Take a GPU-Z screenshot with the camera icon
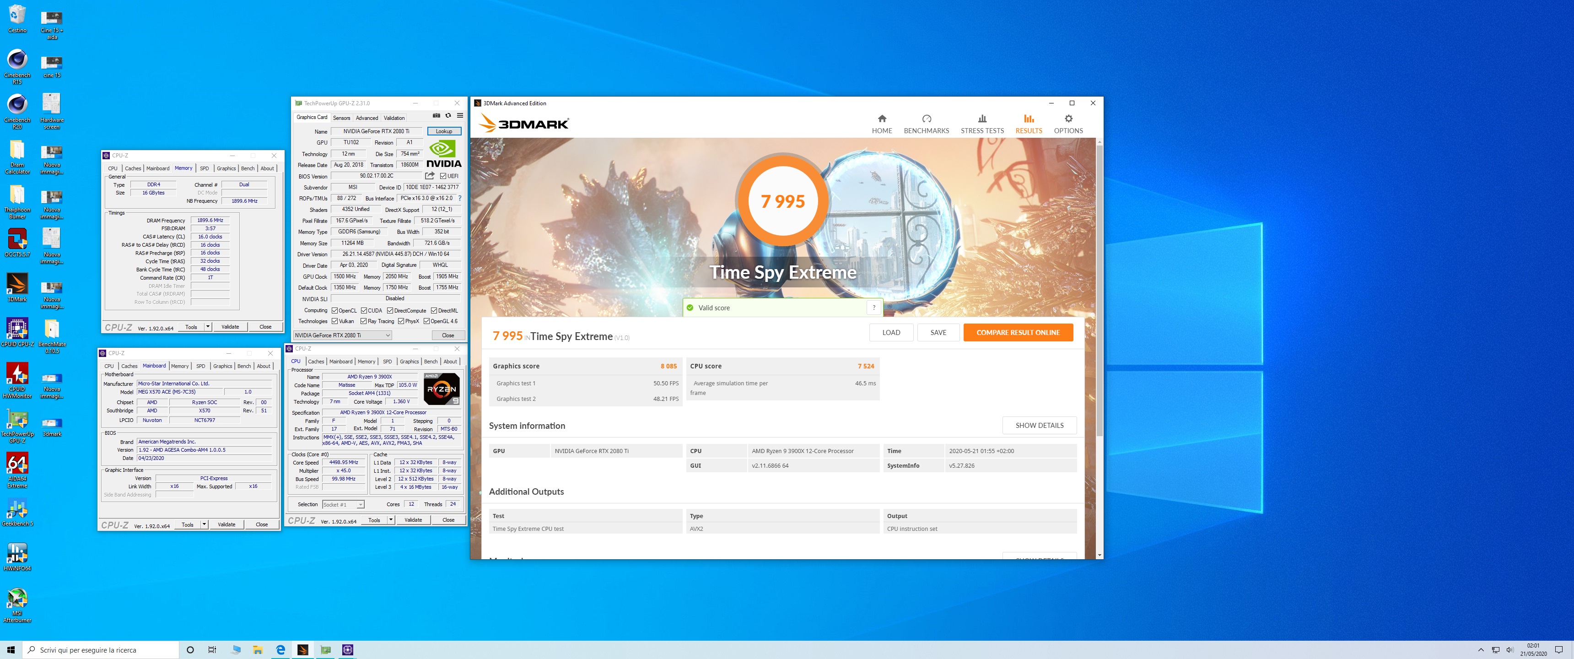 click(x=436, y=115)
